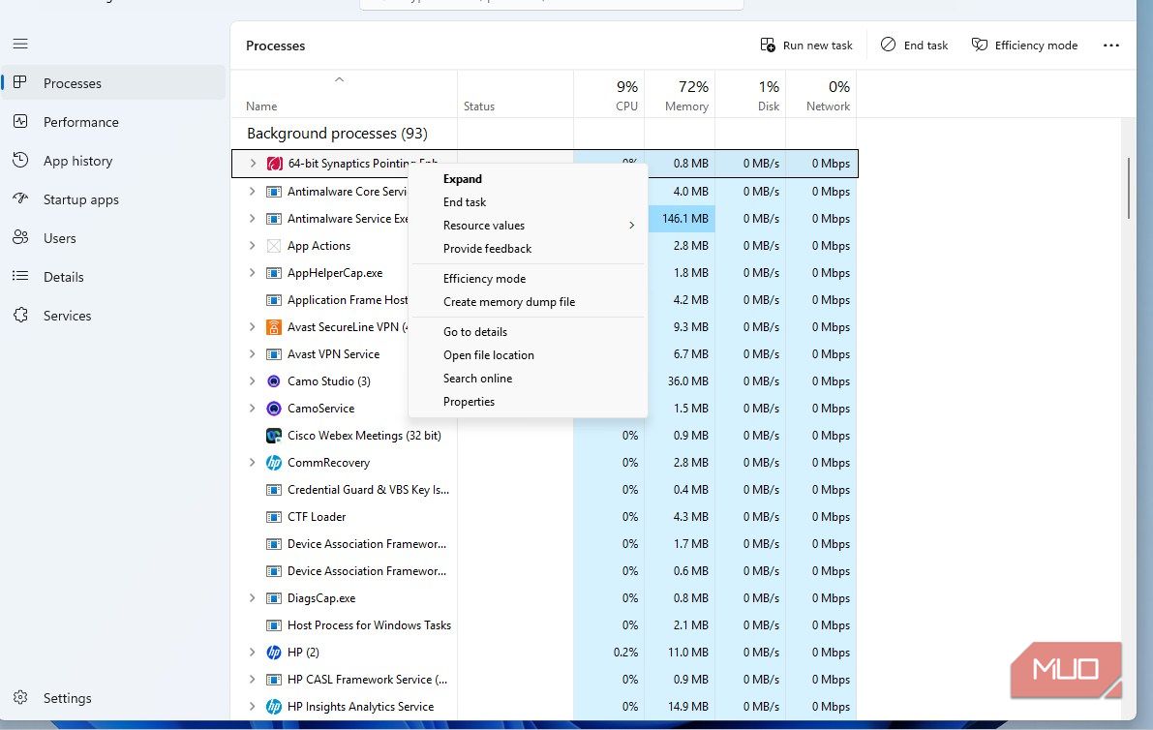Image resolution: width=1153 pixels, height=730 pixels.
Task: Expand the AppHelperCap.exe process
Action: click(x=253, y=273)
